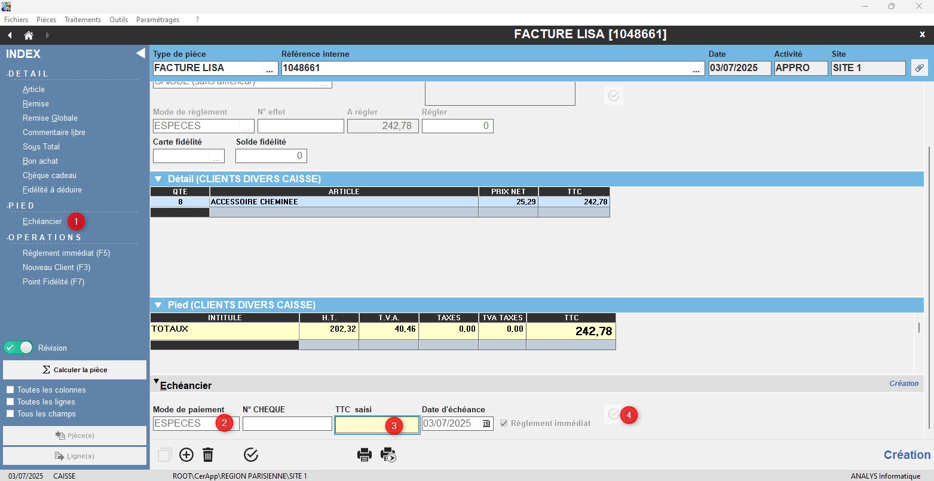This screenshot has height=481, width=934.
Task: Check the Toutes les lignes checkbox
Action: click(x=10, y=402)
